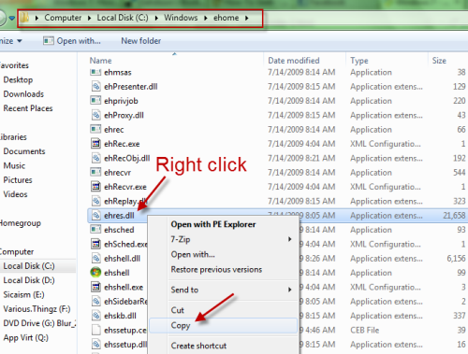Open the navigation history dropdown arrow
468x354 pixels.
pyautogui.click(x=12, y=18)
